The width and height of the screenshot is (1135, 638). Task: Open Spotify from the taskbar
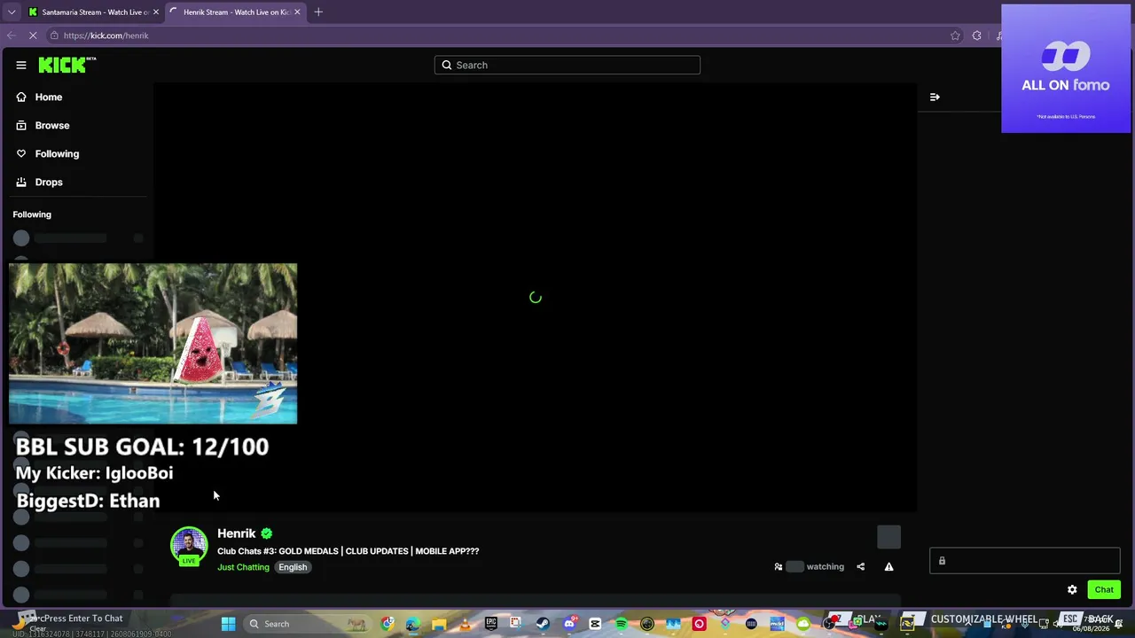click(x=621, y=624)
